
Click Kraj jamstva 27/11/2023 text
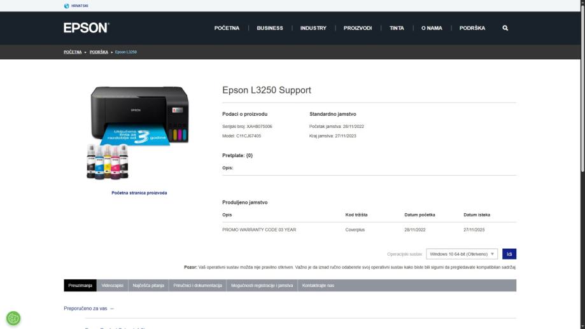tap(333, 136)
